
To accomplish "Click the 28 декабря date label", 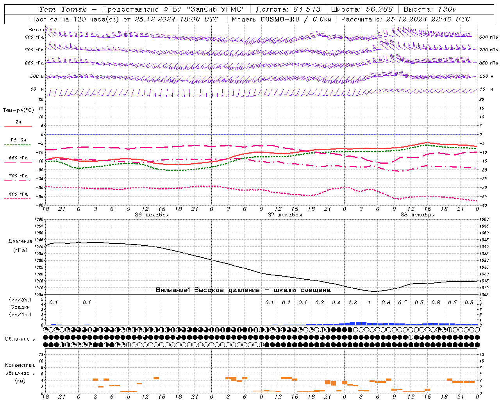I will click(x=417, y=215).
